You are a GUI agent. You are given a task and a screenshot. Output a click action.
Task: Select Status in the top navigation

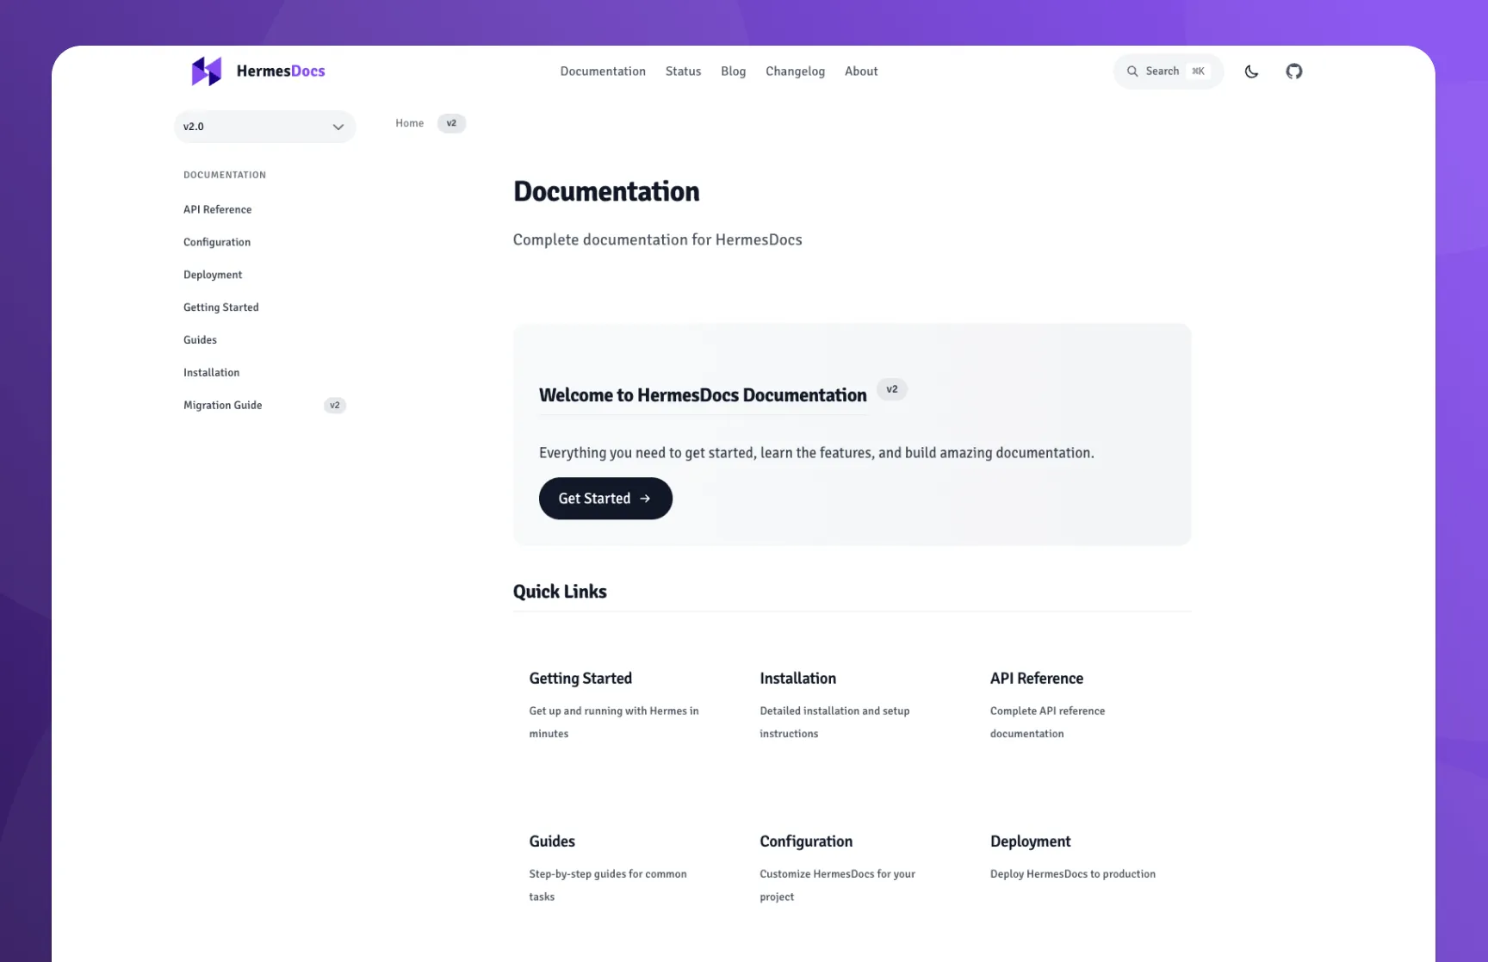click(x=683, y=71)
